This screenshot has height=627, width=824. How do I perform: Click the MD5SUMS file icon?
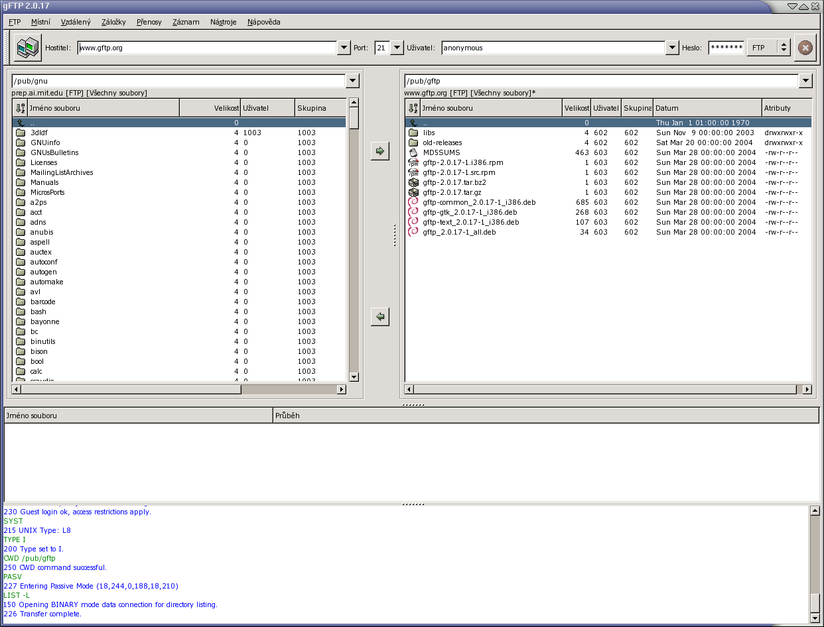(x=413, y=152)
